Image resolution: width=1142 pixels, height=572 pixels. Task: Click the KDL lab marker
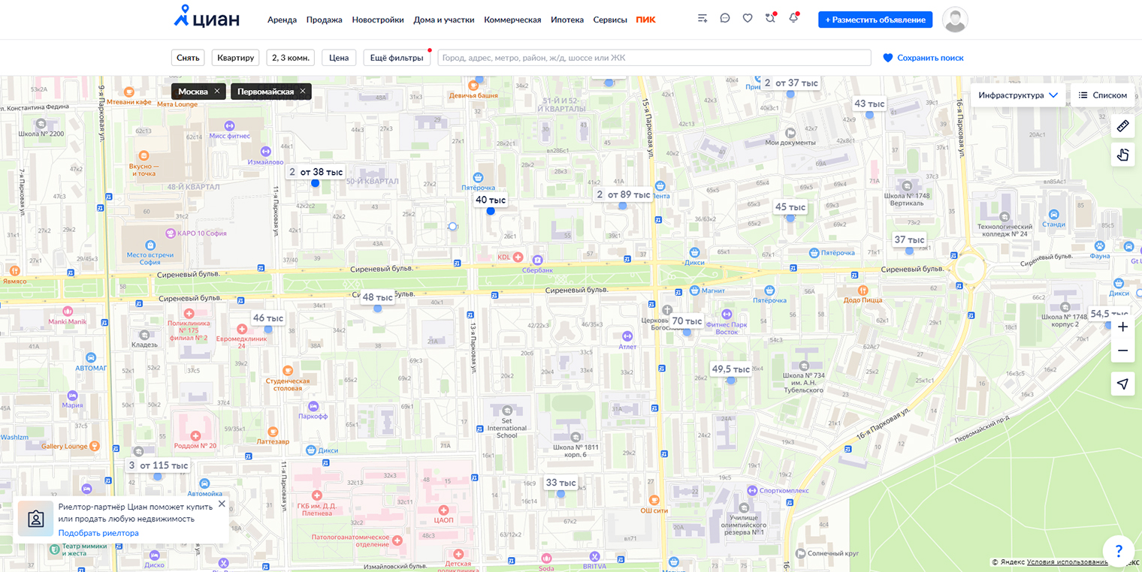517,257
